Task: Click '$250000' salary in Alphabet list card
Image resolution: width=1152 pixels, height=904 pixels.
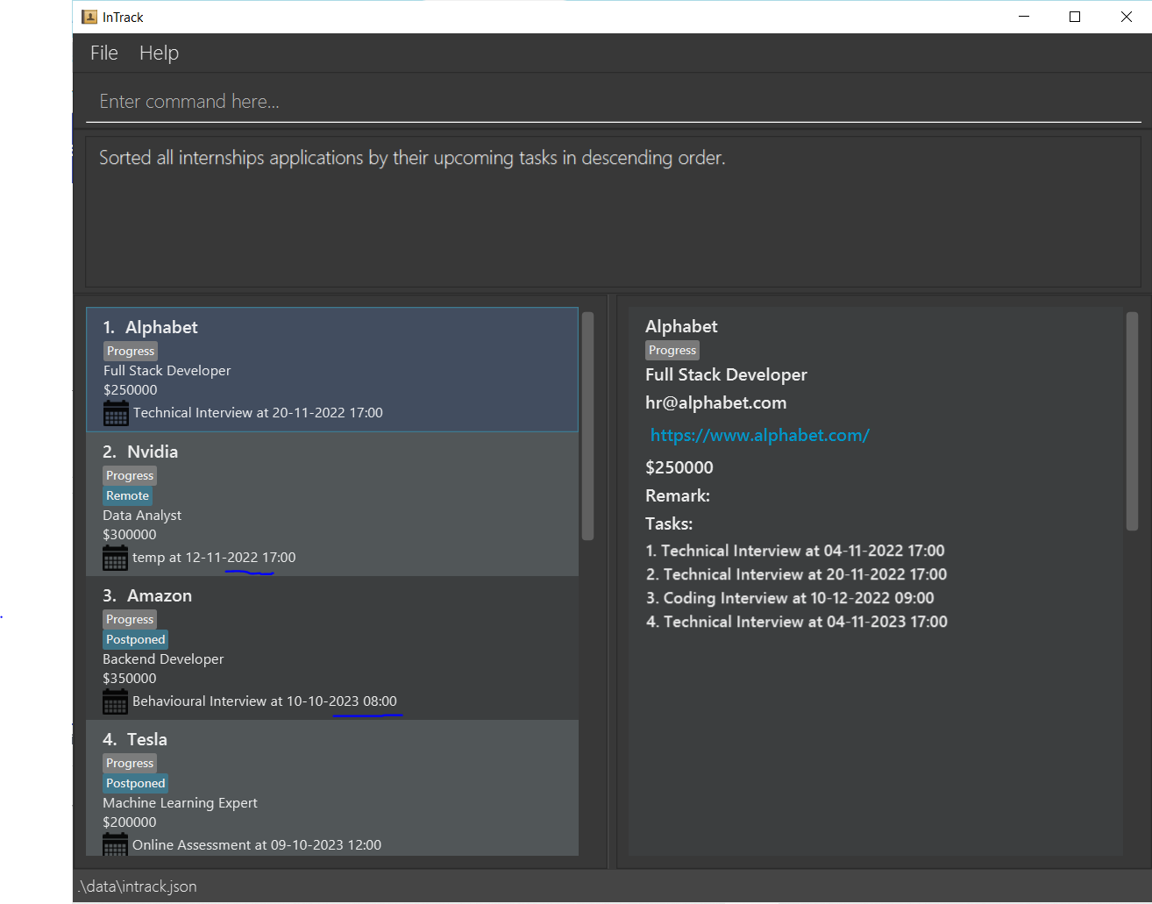Action: (x=131, y=390)
